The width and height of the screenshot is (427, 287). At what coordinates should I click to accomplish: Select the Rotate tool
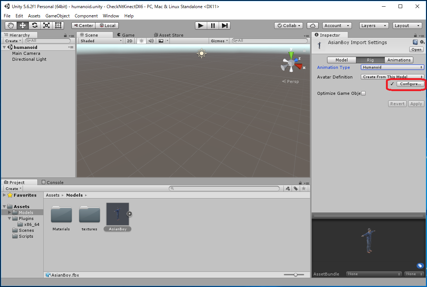[x=35, y=26]
